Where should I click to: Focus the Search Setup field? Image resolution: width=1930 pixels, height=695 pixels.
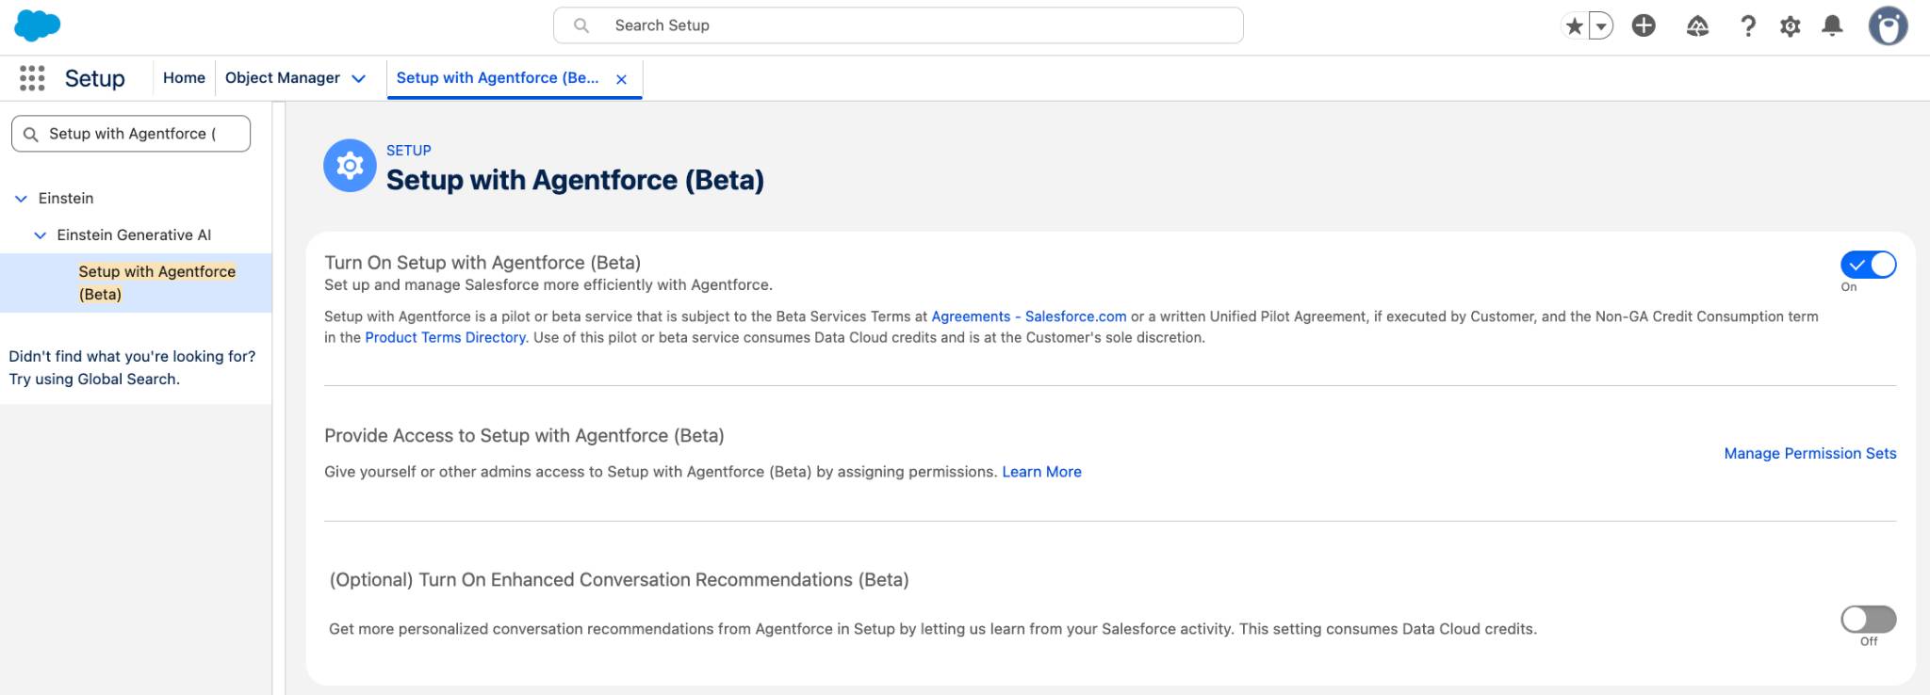tap(898, 25)
